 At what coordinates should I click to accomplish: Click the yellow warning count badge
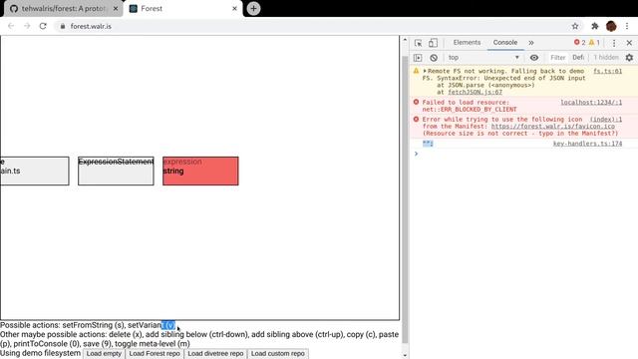[594, 42]
